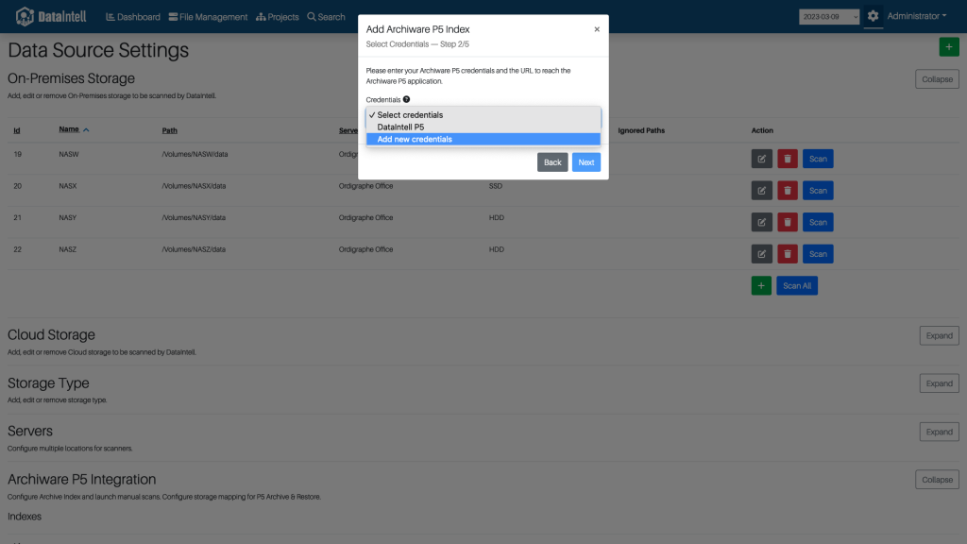
Task: Click the Scan All button
Action: click(797, 285)
